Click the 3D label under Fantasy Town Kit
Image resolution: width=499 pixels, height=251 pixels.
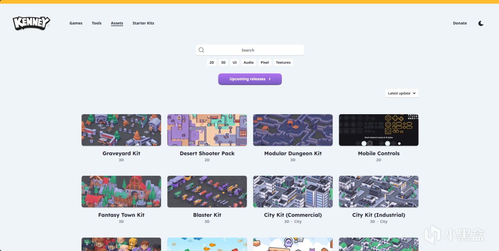coord(121,222)
